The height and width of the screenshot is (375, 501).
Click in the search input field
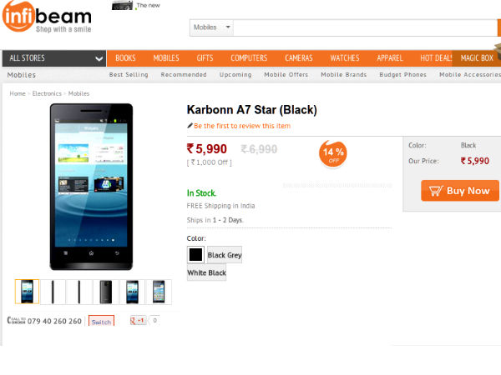[x=365, y=27]
